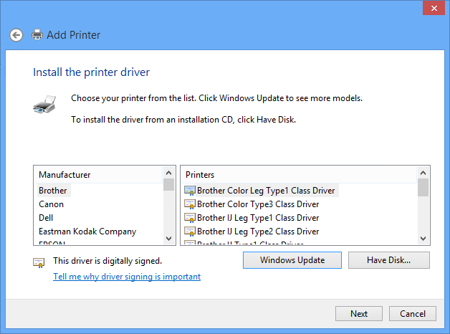Click the printer icon beside Add Printer
The image size is (450, 334).
37,34
